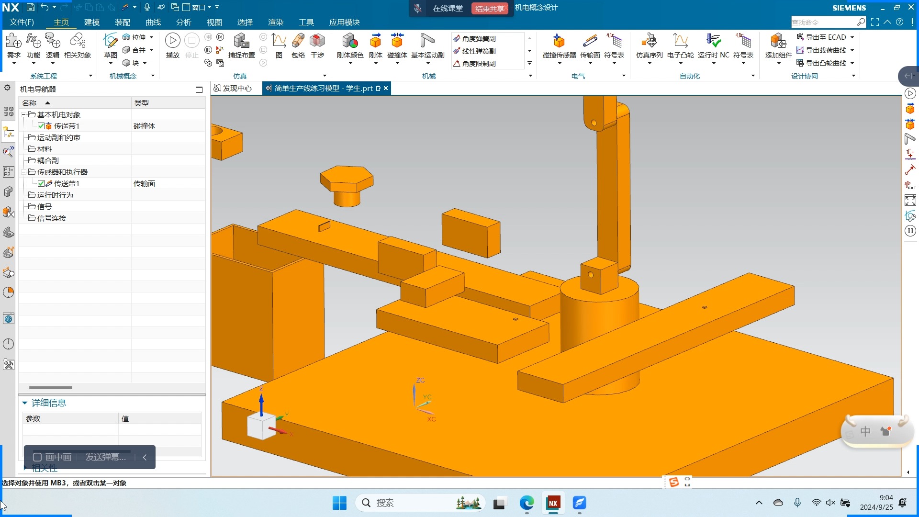Switch to 发现中心 tab
The width and height of the screenshot is (919, 517).
233,88
